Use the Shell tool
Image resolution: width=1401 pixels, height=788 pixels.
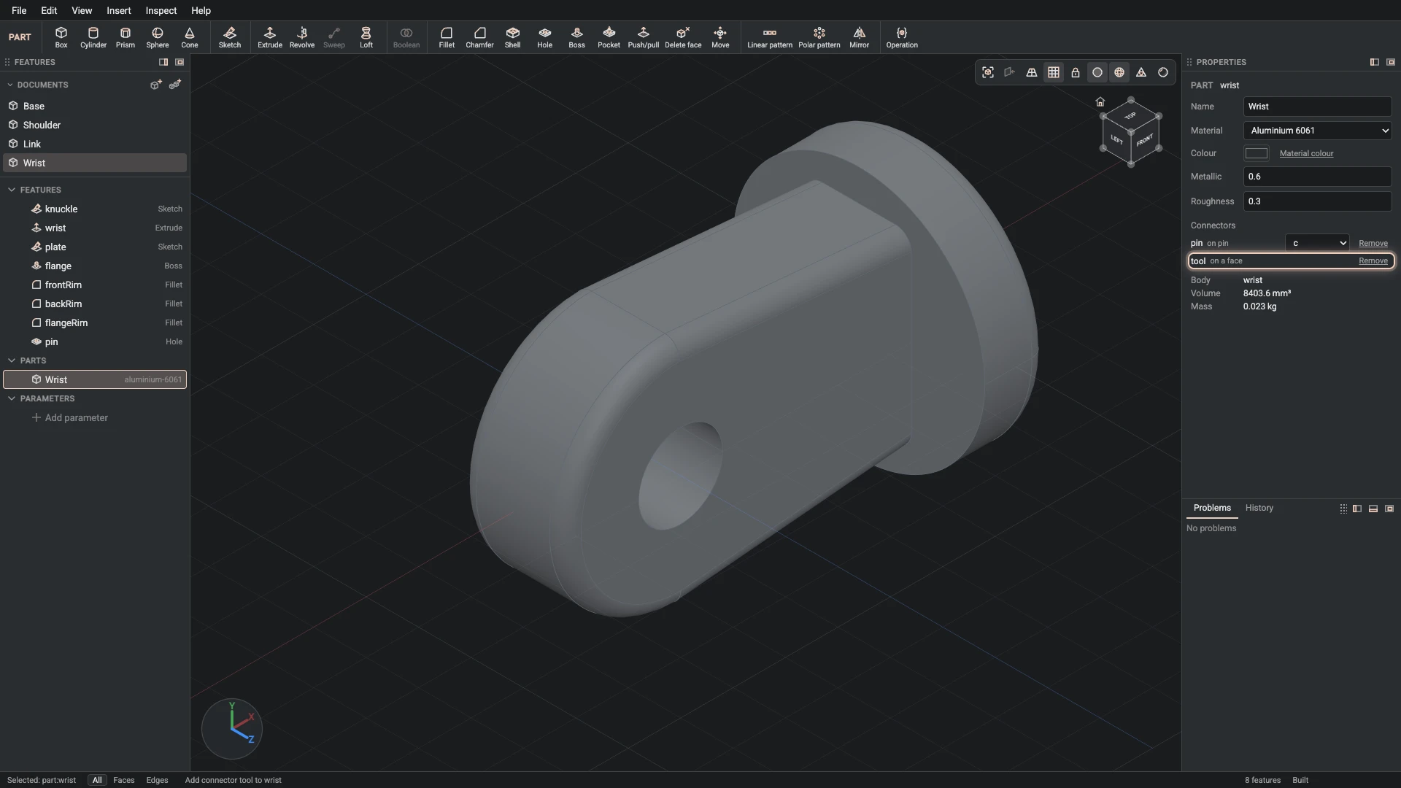click(513, 37)
